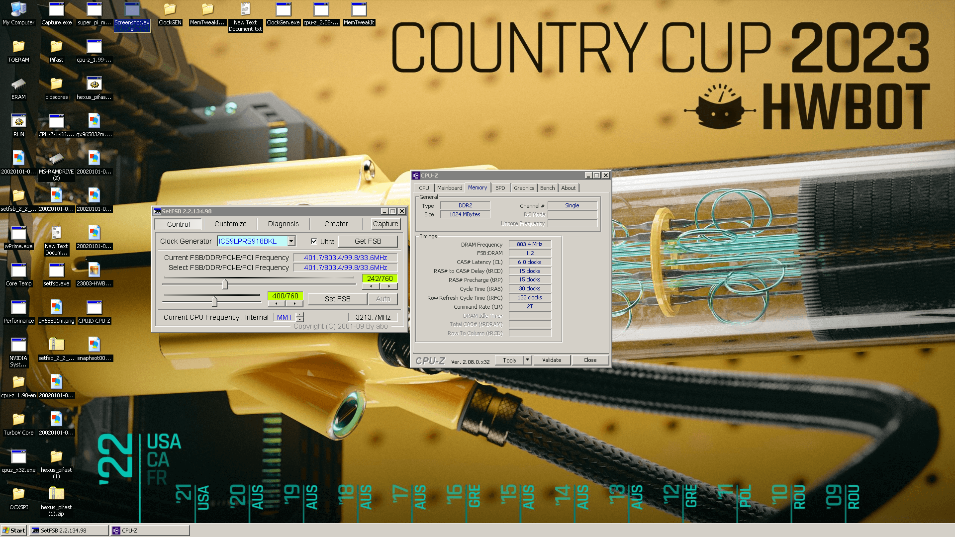Screen dimensions: 955x537
Task: Toggle the Ultra checkbox in SetFSB
Action: coord(314,241)
